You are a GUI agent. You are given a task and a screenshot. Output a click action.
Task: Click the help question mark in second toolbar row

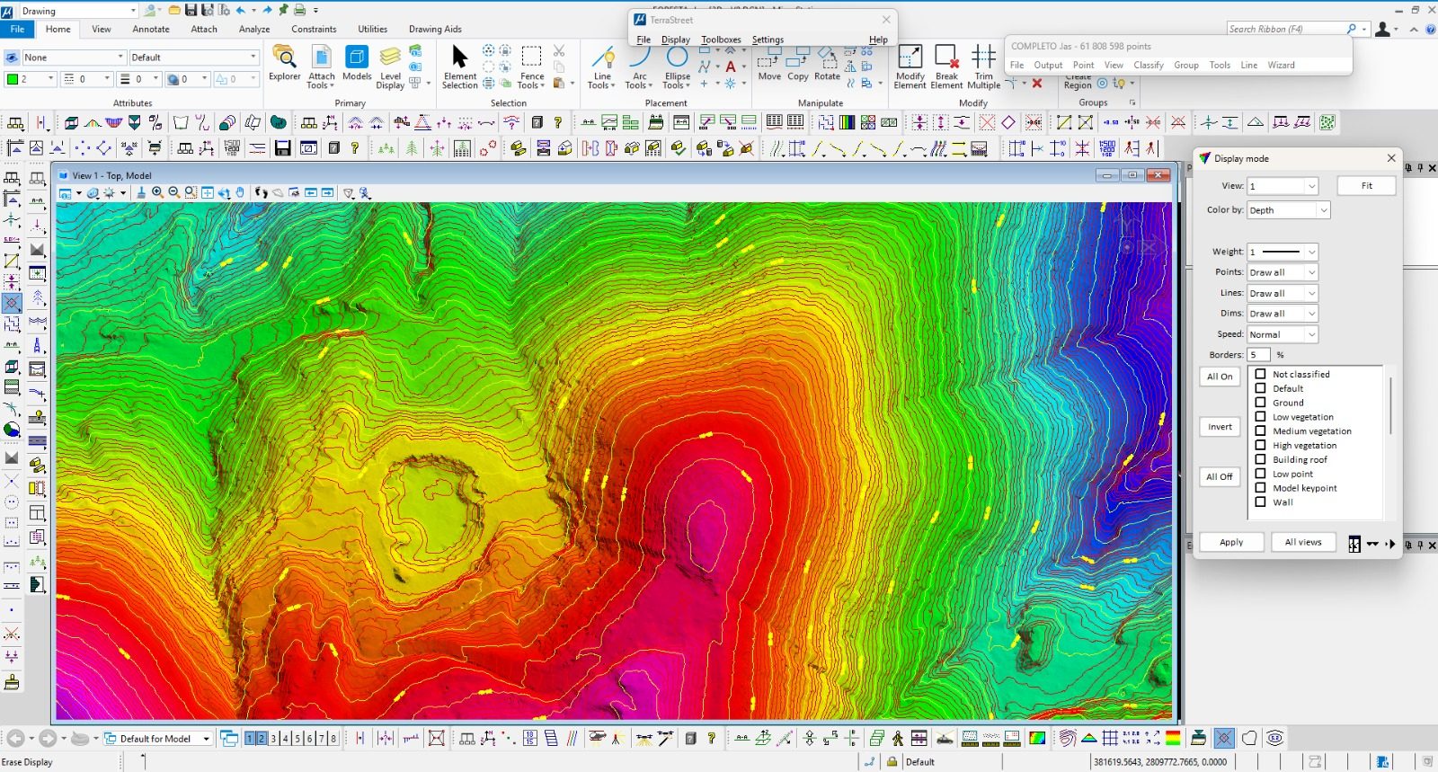[x=355, y=148]
